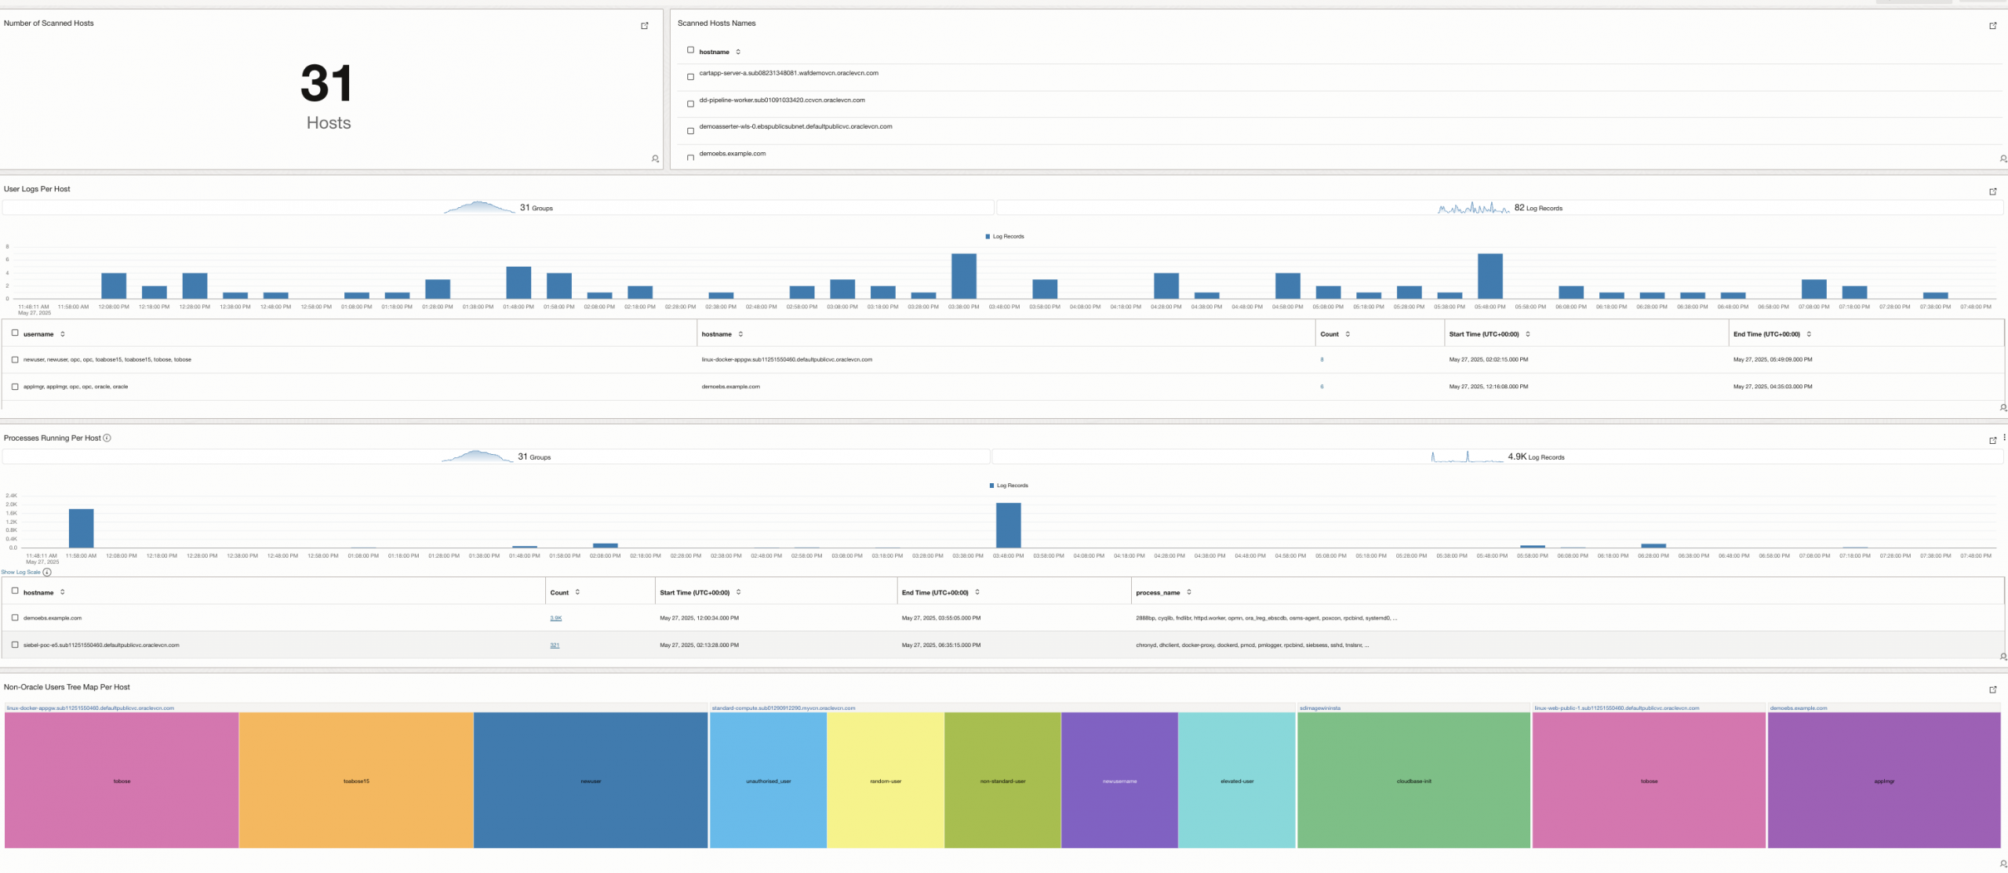This screenshot has height=873, width=2008.
Task: Sort User Logs table by Count
Action: pos(1348,334)
